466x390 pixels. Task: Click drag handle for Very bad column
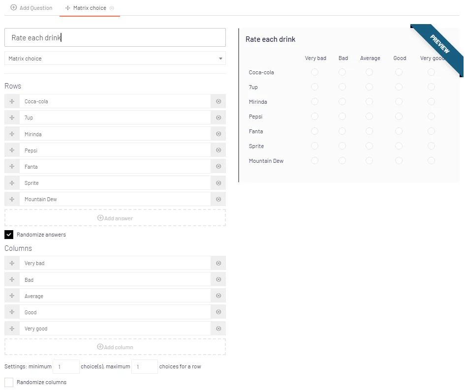[12, 263]
